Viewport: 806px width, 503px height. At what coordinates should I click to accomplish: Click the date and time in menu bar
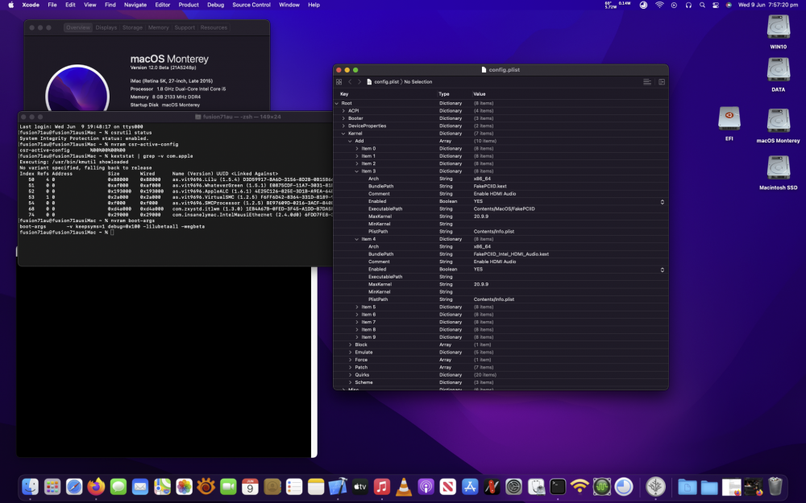pos(768,5)
